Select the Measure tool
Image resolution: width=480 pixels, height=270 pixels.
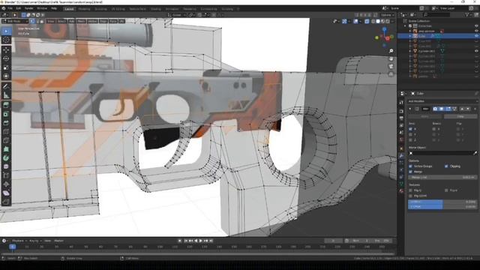click(x=6, y=95)
